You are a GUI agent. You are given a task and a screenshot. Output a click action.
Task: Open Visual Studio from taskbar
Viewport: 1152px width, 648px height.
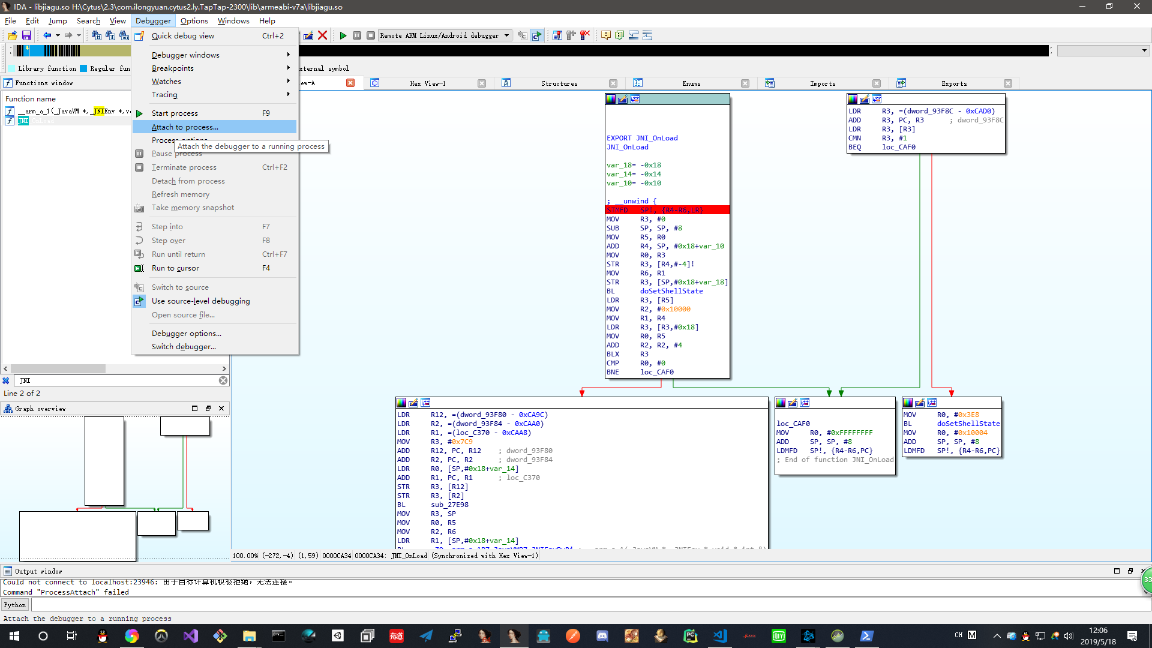[x=191, y=636]
